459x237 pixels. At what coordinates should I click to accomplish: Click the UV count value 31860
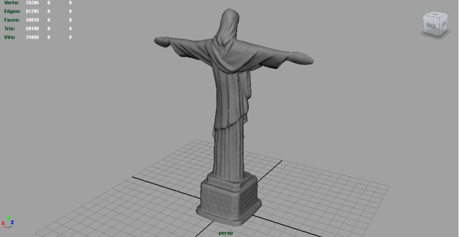[32, 37]
